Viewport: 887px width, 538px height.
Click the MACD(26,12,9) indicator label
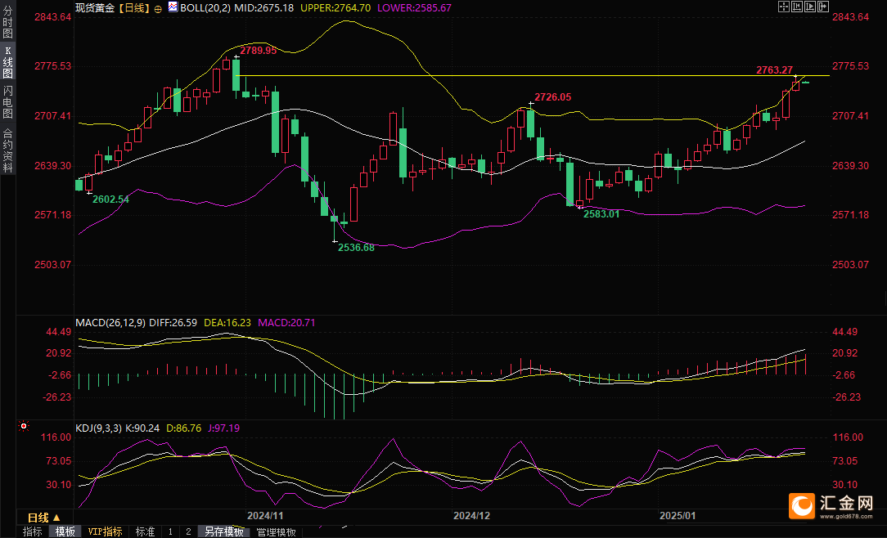(x=110, y=323)
